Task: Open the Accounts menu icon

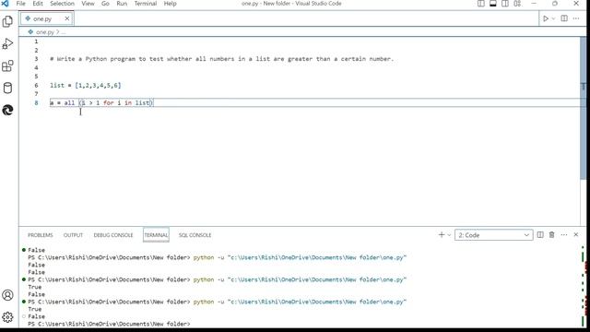Action: point(7,295)
